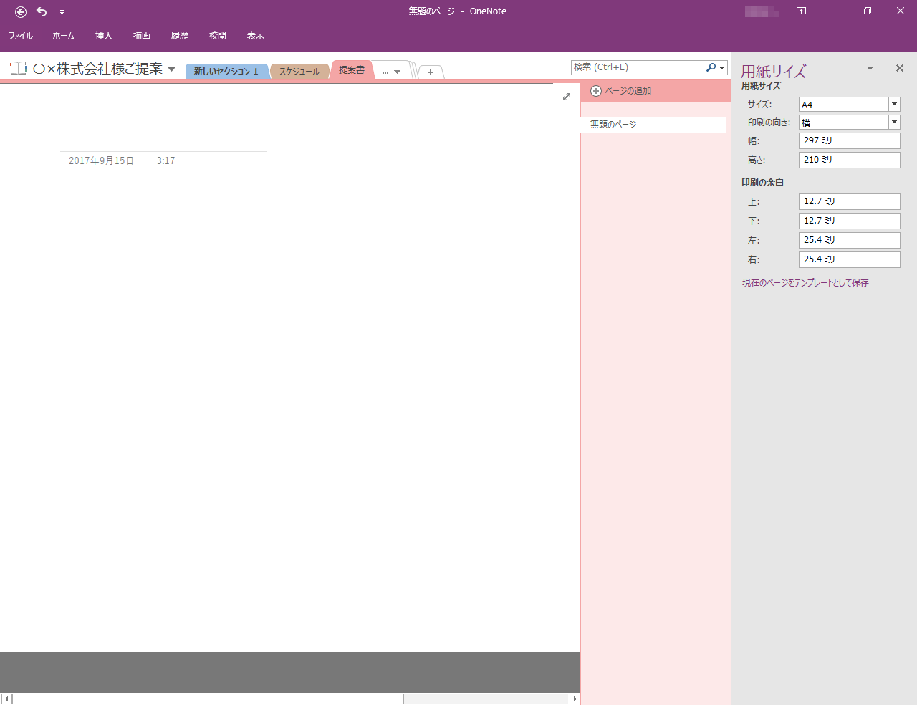Screen dimensions: 917x705
Task: Open the 用紙サイズ task pane options arrow
Action: [x=870, y=69]
